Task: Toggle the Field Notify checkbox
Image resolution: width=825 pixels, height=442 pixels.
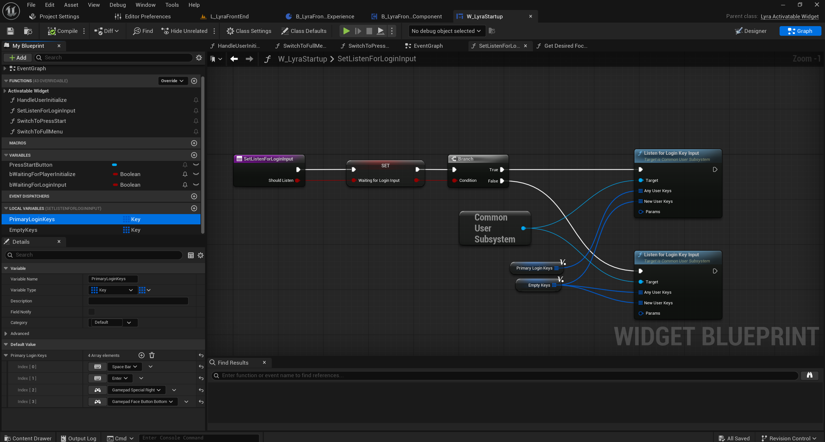Action: pyautogui.click(x=92, y=312)
